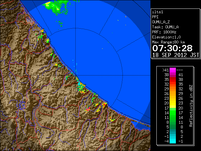Select the "Task: OUMU_A" line

165,27
